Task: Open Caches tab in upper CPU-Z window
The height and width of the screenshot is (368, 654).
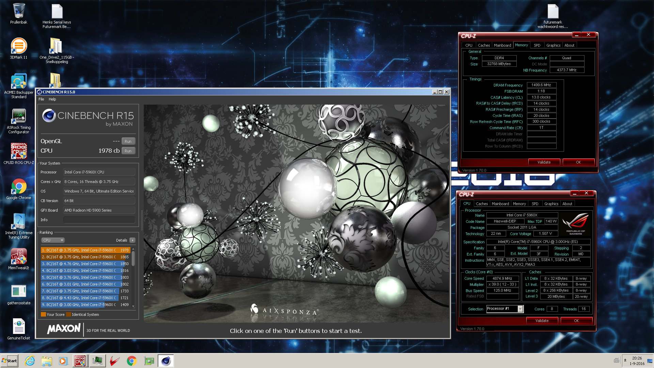Action: pyautogui.click(x=484, y=45)
